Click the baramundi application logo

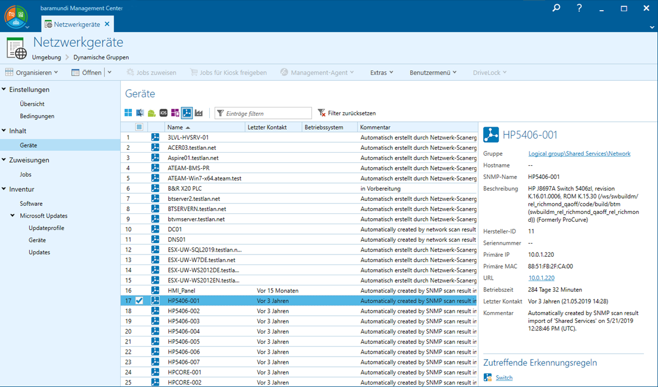(x=15, y=17)
